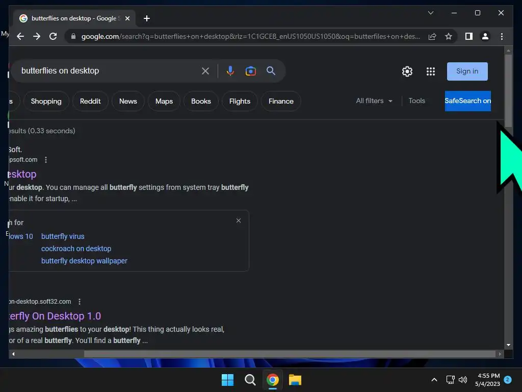Open the Finance filter

tap(281, 101)
